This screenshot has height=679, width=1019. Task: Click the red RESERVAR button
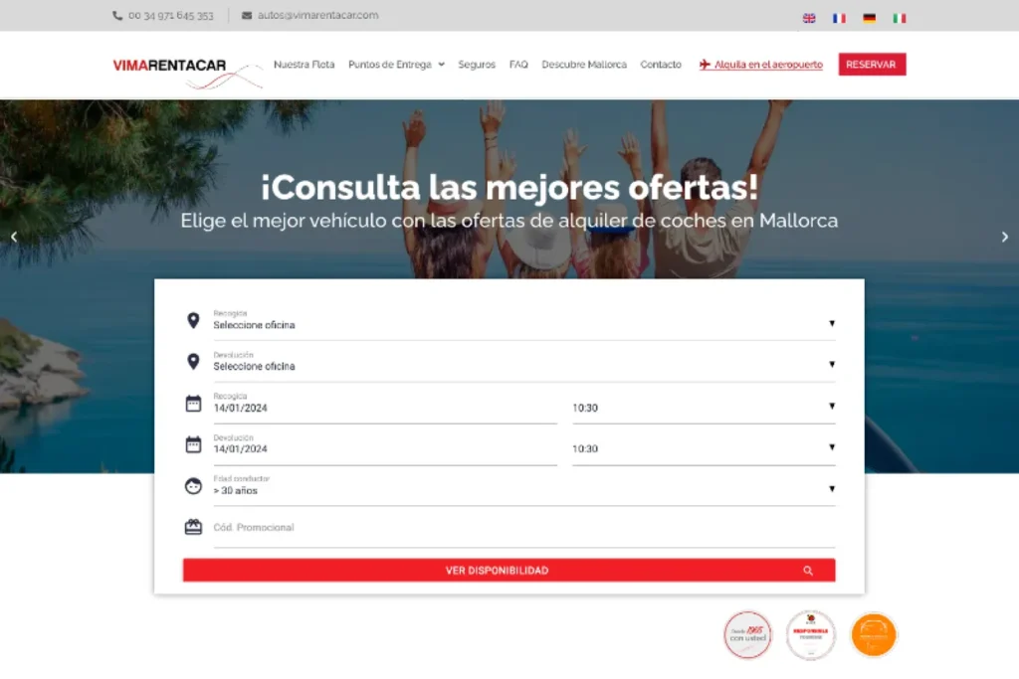[872, 65]
